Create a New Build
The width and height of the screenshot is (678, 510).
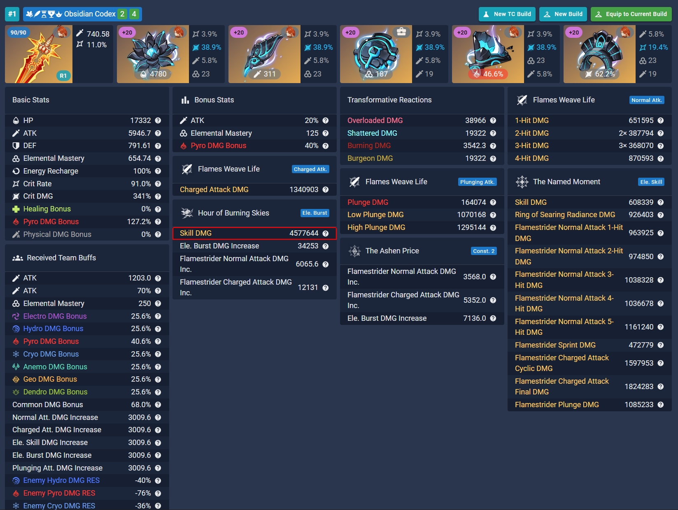pos(563,14)
